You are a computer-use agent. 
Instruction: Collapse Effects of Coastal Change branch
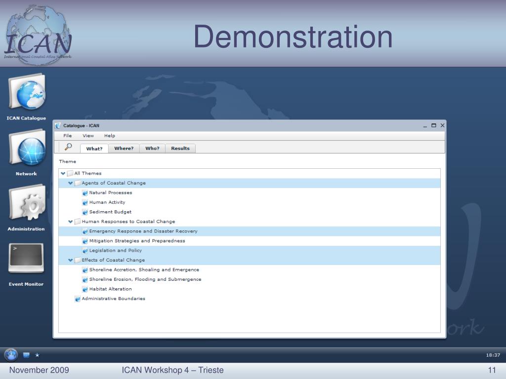[x=71, y=260]
